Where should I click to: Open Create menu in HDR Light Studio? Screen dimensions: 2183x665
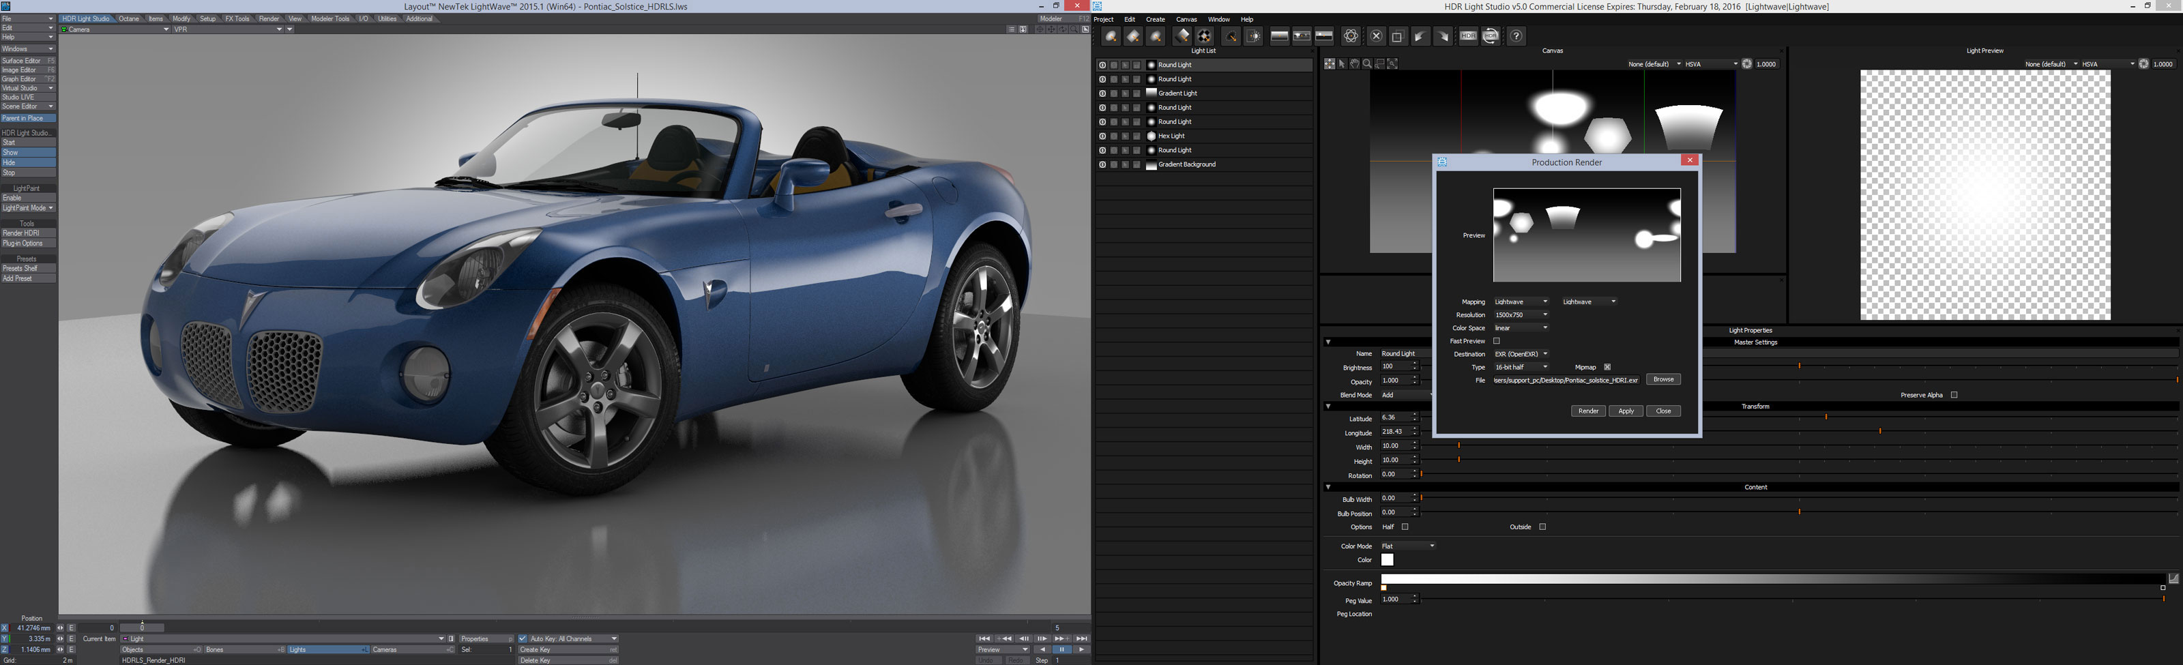click(1155, 20)
